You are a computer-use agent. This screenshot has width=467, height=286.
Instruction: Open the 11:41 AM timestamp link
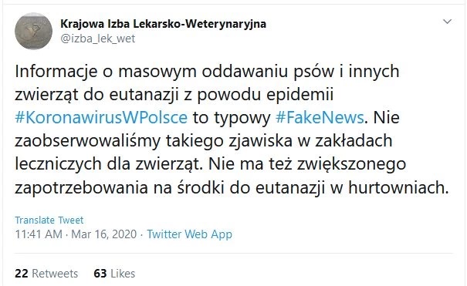pos(39,234)
